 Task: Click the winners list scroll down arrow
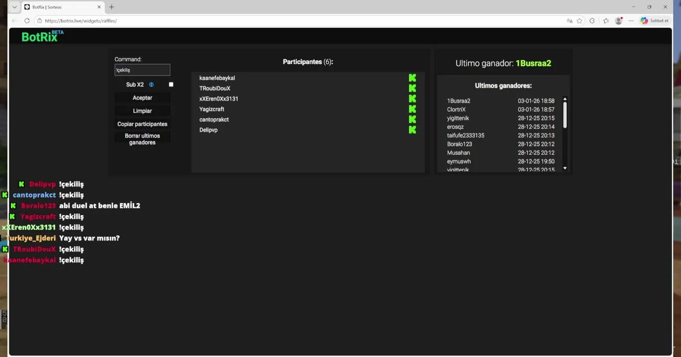click(565, 169)
